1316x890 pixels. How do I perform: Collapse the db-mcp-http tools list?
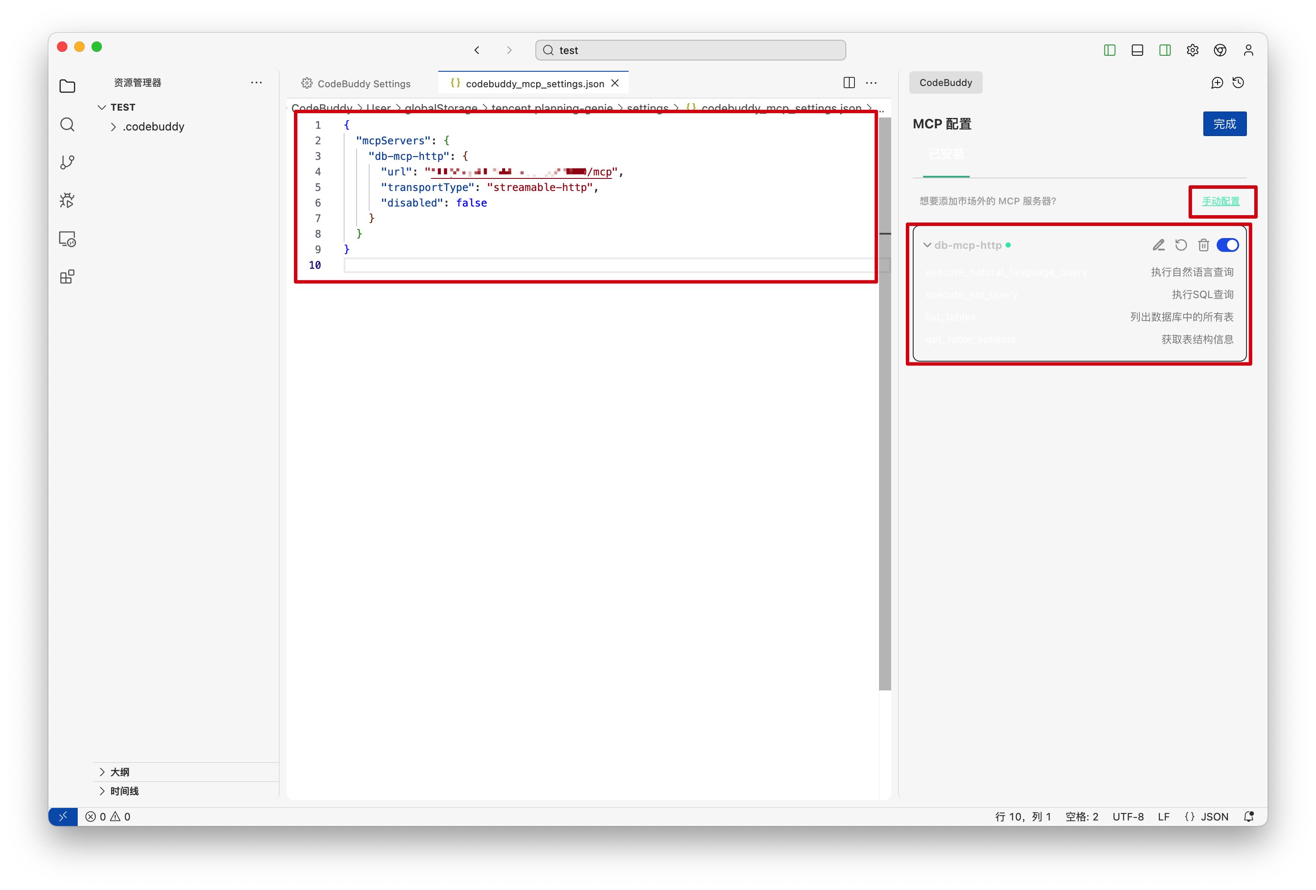coord(927,245)
